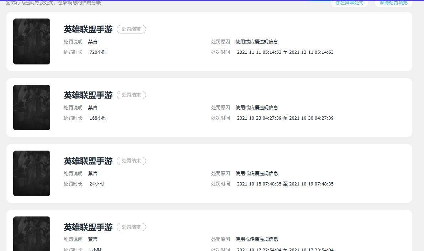424x251 pixels.
Task: Click the 720小时 penalty duration value
Action: pyautogui.click(x=98, y=52)
